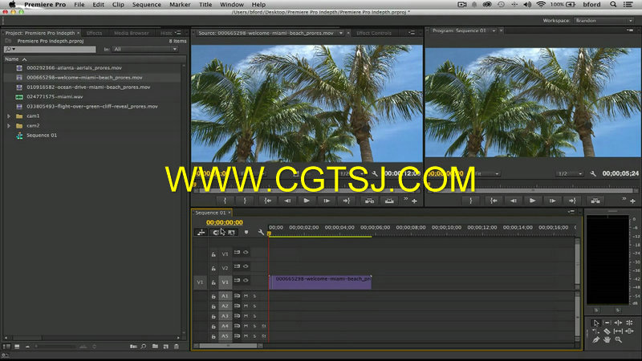Switch Project panel to list view

(6, 347)
